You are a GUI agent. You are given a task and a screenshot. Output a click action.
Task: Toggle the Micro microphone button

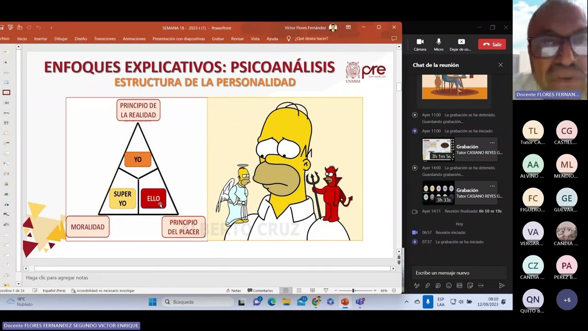[439, 45]
